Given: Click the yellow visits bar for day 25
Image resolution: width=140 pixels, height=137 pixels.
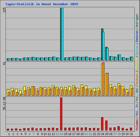Looking at the screenshot, I should click(x=106, y=85).
